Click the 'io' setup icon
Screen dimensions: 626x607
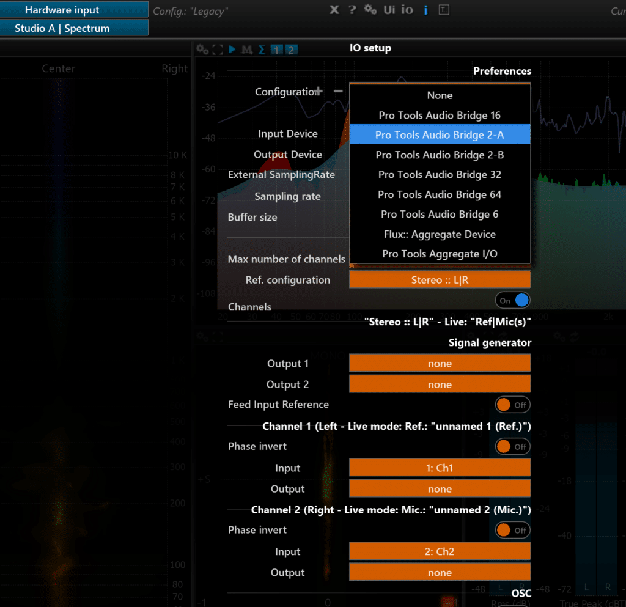[407, 10]
